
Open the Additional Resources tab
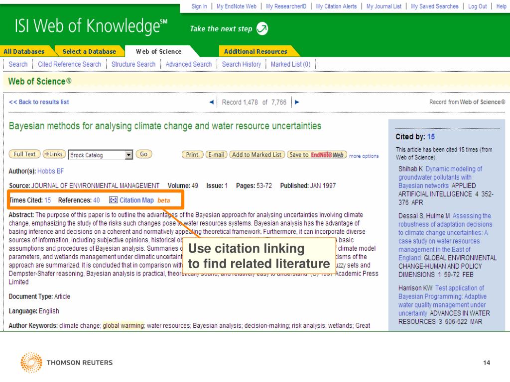click(x=255, y=51)
